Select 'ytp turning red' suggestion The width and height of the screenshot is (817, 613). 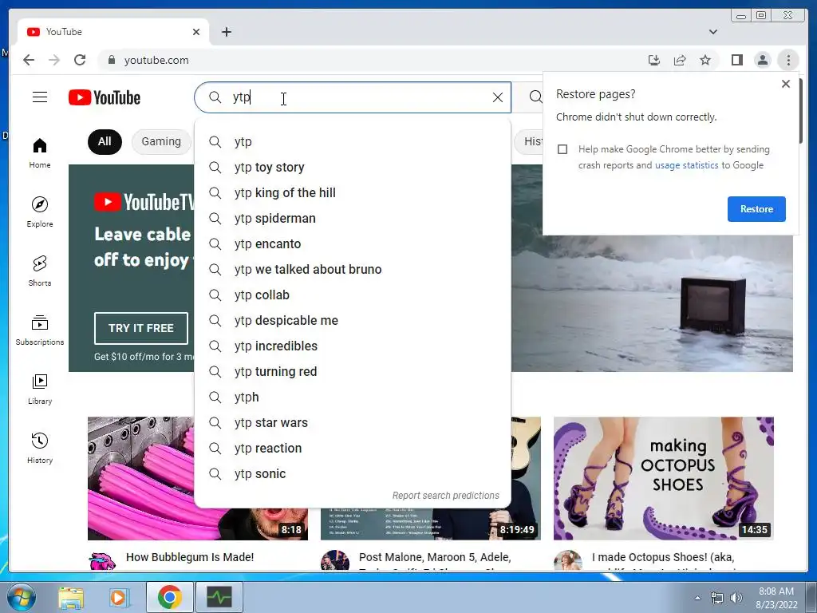click(352, 372)
